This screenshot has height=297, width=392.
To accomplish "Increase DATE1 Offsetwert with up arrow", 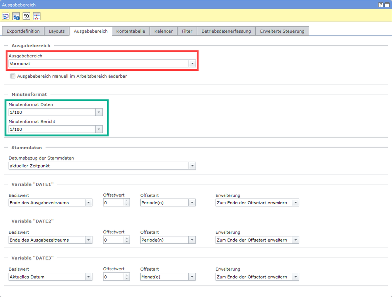I will [x=127, y=200].
